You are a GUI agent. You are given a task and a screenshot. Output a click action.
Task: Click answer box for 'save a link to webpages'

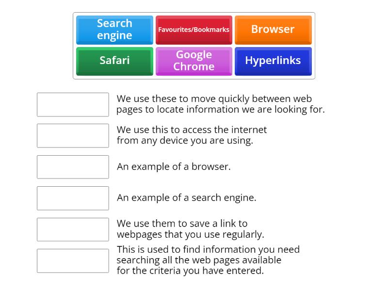click(73, 229)
